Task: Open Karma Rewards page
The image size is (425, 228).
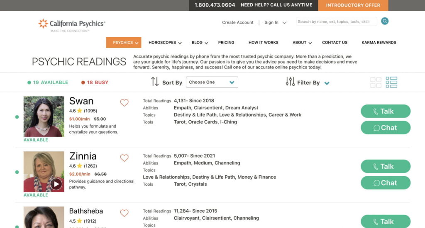Action: (x=379, y=43)
